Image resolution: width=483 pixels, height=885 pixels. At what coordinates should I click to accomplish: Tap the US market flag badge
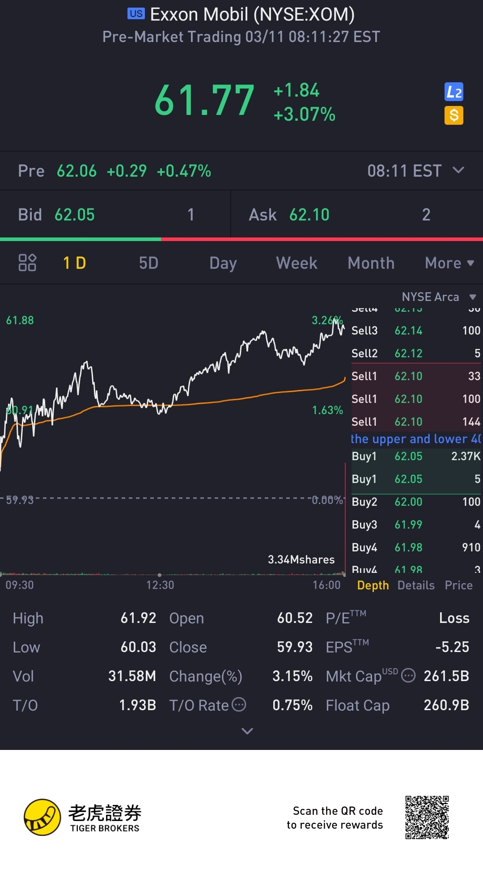pyautogui.click(x=136, y=14)
